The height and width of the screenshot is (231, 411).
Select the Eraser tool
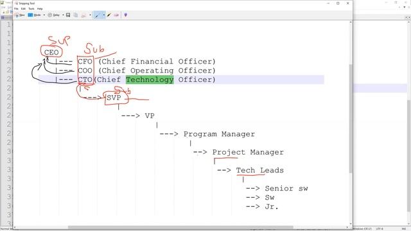pos(116,15)
